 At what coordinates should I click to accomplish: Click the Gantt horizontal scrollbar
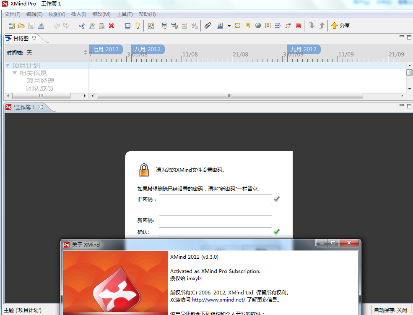click(x=230, y=96)
